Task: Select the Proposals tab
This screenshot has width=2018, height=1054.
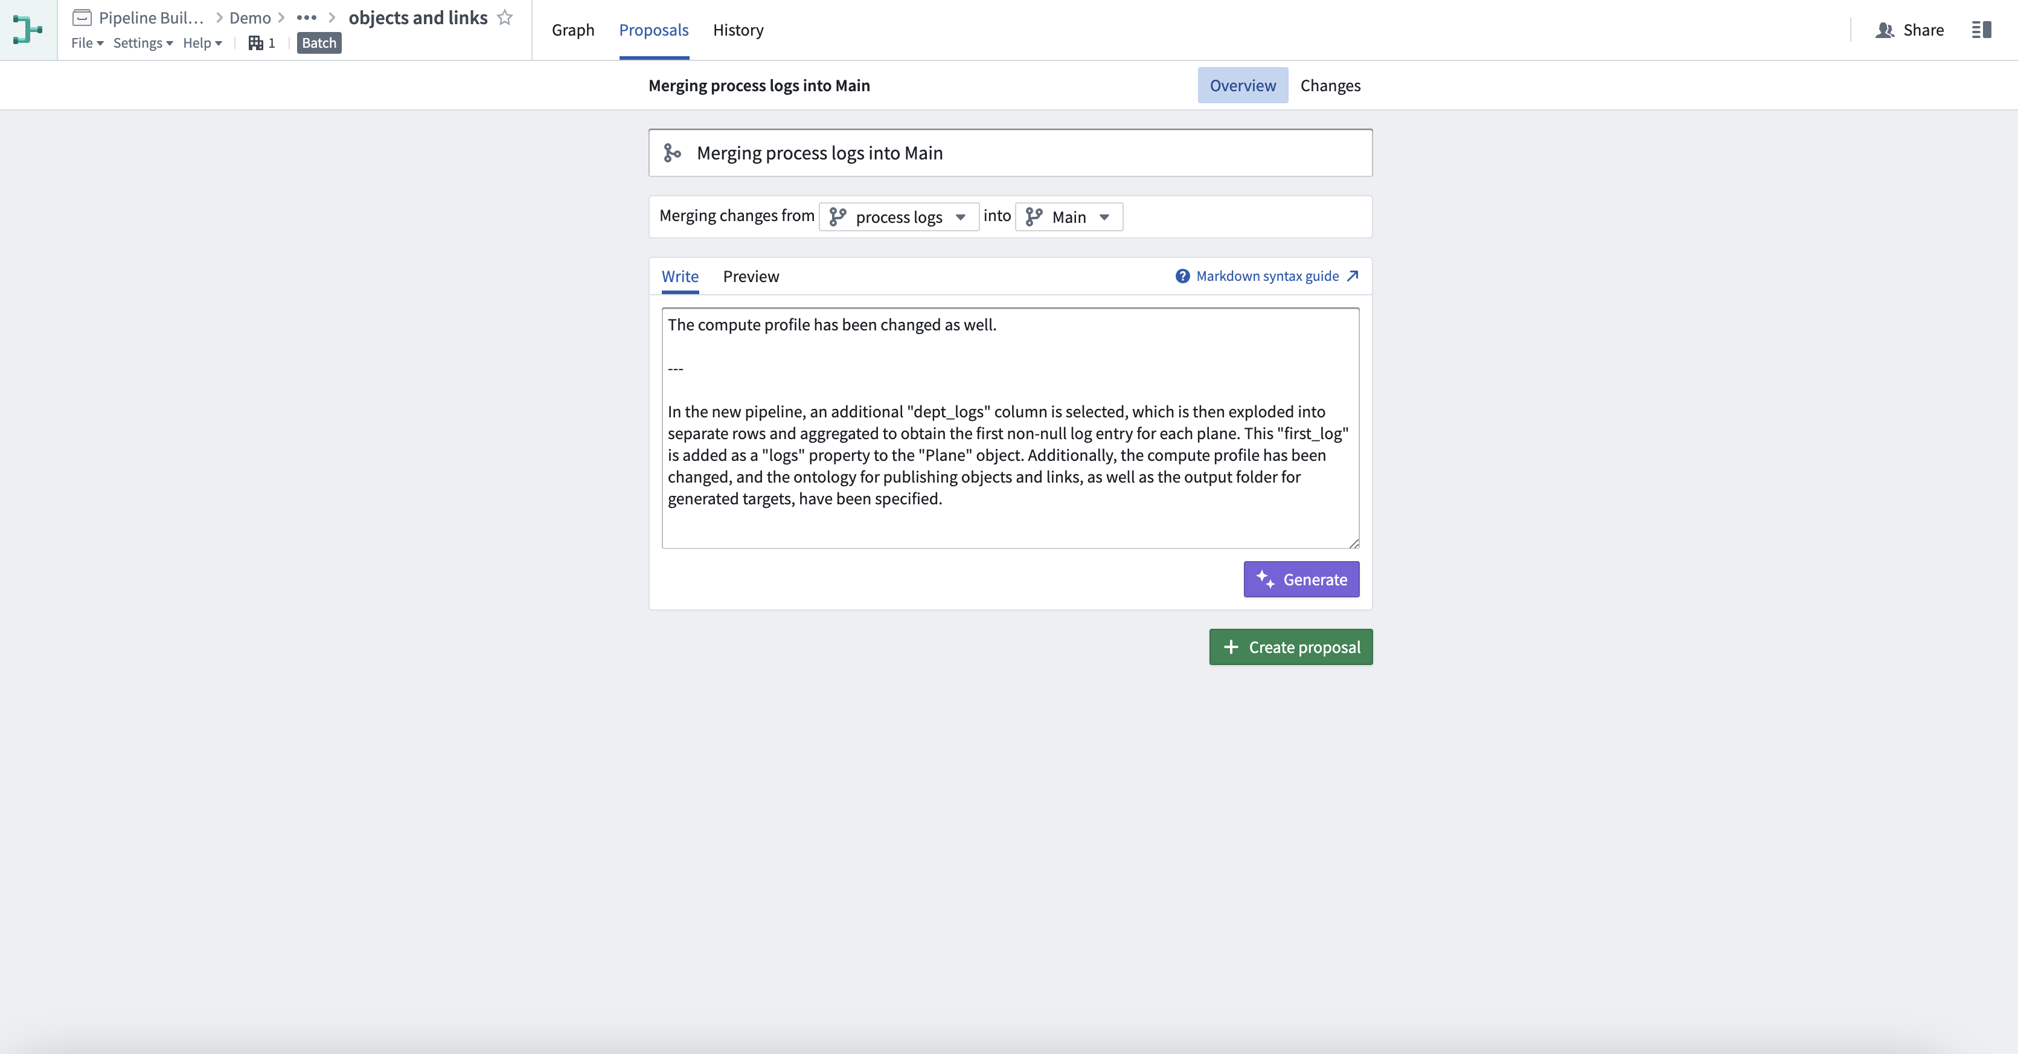Action: point(653,30)
